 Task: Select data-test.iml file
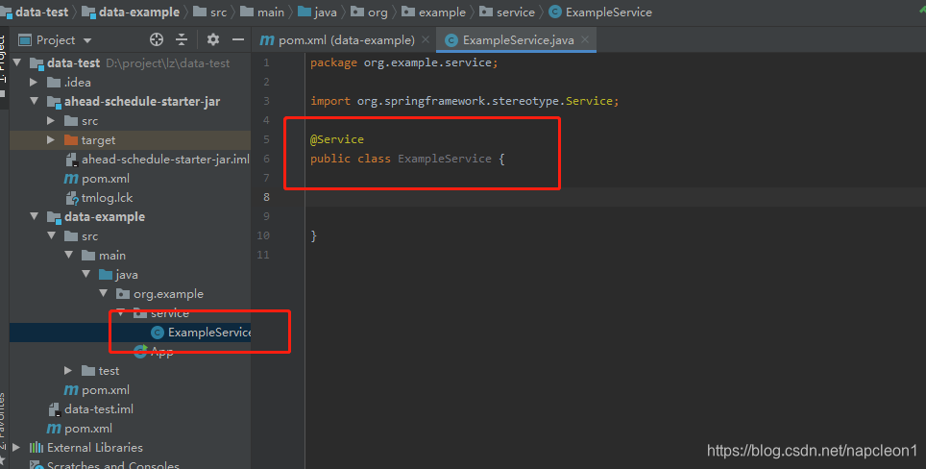click(91, 408)
